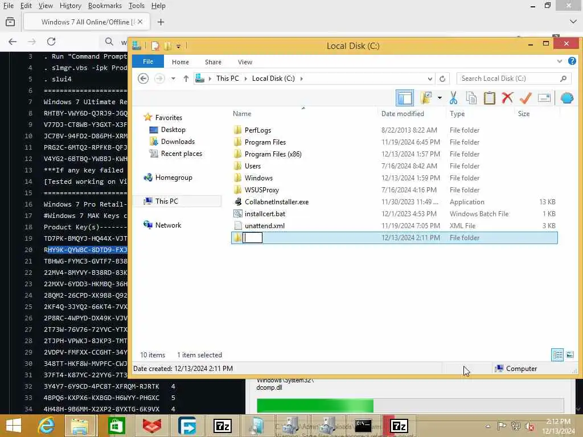Select the unattend.xml file
The height and width of the screenshot is (437, 583).
pos(264,225)
